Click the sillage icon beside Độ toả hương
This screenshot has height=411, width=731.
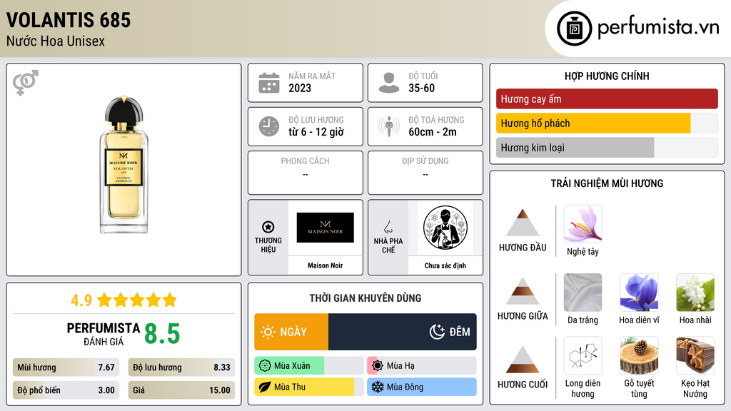coord(389,126)
